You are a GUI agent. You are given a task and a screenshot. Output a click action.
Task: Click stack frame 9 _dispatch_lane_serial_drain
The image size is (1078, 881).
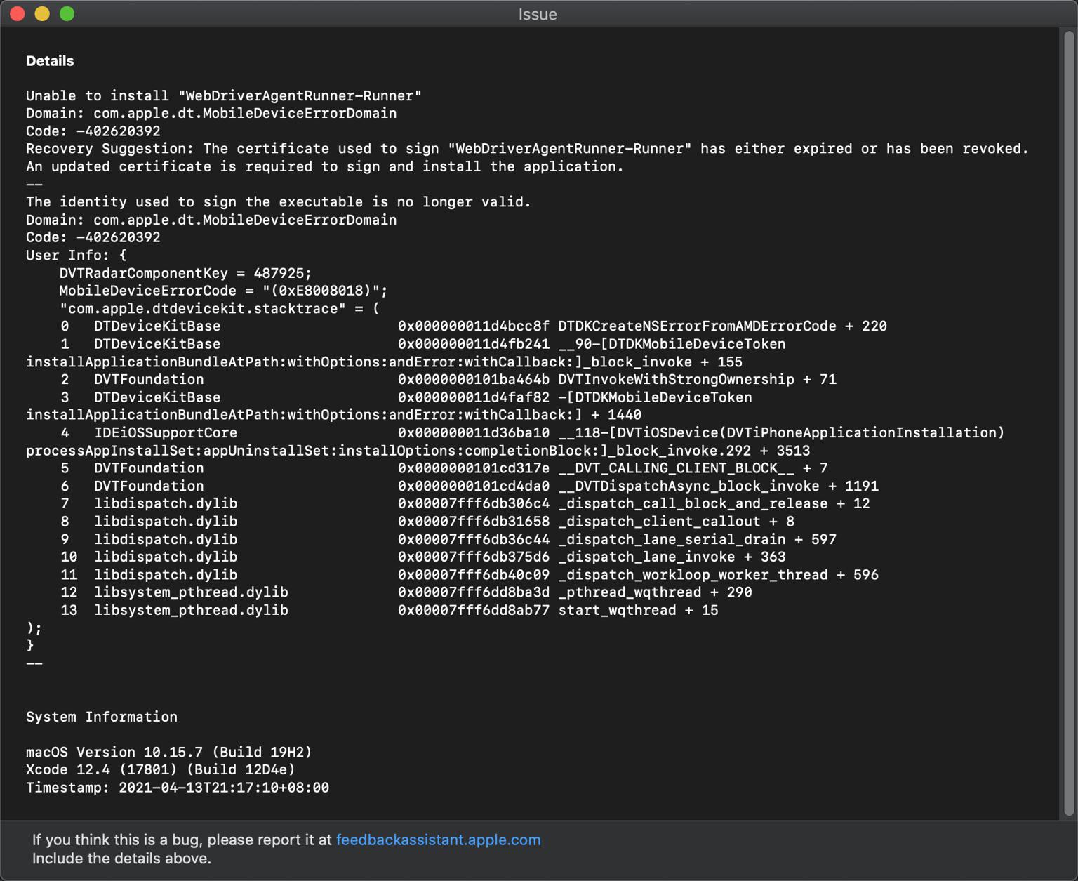[448, 539]
